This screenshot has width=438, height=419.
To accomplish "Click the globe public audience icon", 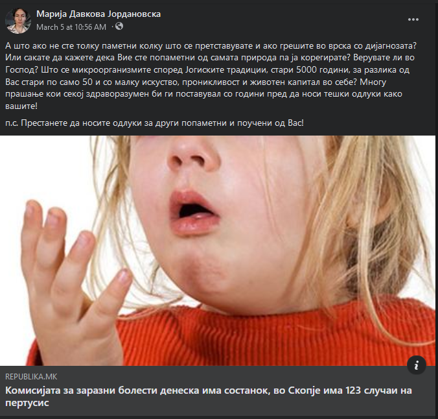I will (119, 27).
